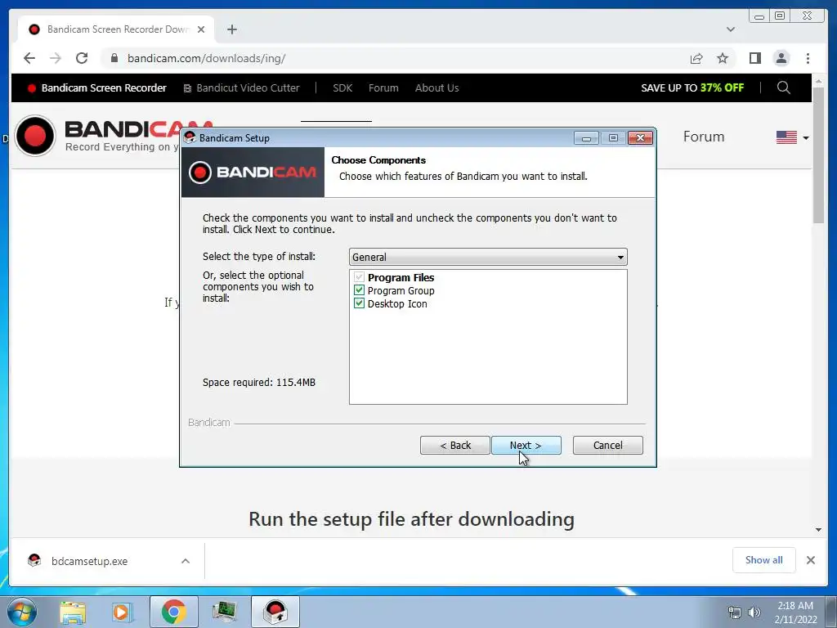Uncheck the Program Group component

(360, 290)
